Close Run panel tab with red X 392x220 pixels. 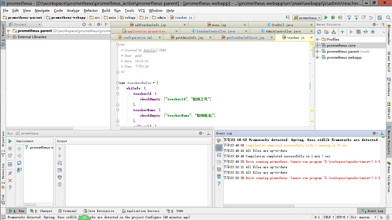pos(10,180)
